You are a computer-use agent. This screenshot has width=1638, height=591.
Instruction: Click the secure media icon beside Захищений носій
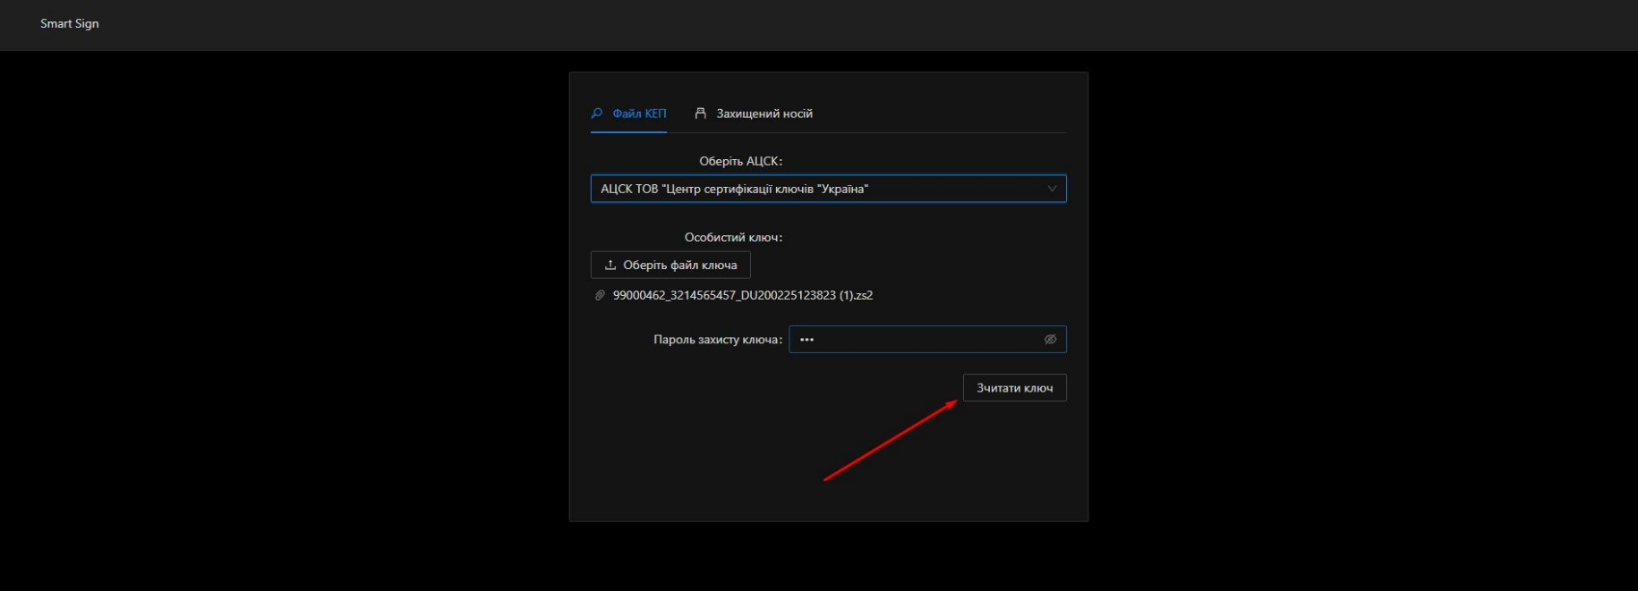coord(701,114)
